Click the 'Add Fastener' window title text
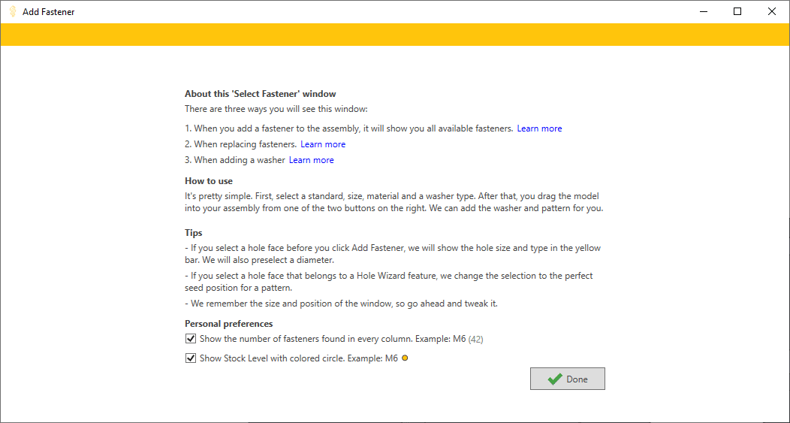 (48, 12)
